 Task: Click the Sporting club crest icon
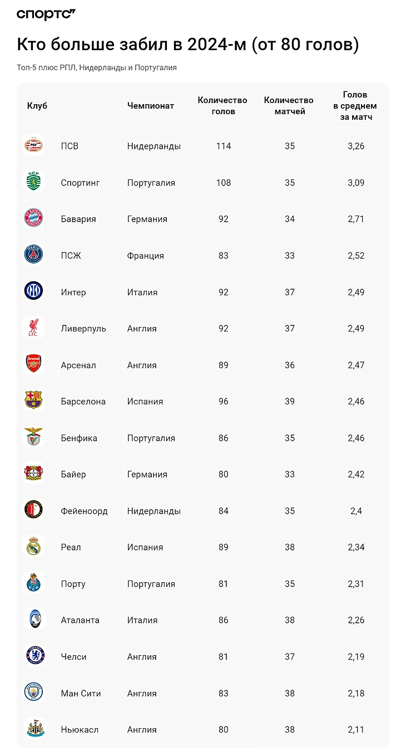33,182
